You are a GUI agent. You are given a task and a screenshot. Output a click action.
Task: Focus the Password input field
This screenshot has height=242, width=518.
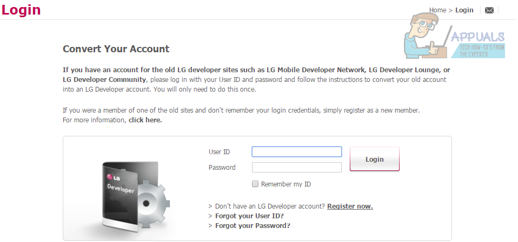(x=296, y=168)
